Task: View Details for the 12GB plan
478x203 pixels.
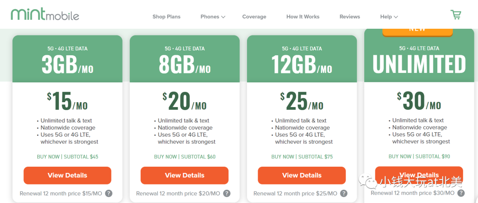Action: click(x=302, y=176)
